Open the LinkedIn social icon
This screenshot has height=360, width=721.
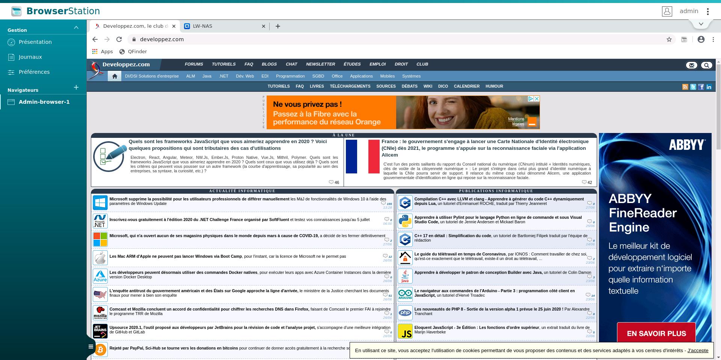709,87
